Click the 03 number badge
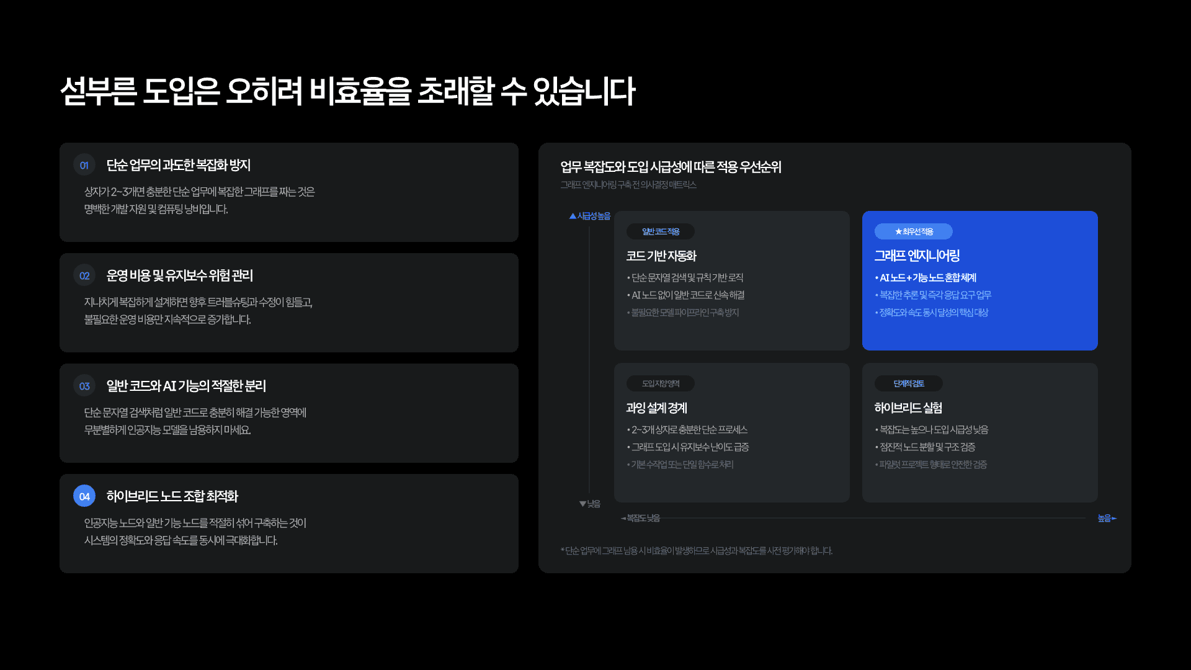 84,386
